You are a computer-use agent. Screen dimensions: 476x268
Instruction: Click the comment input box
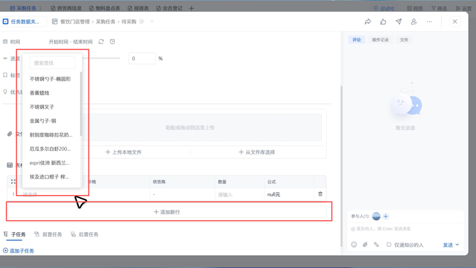[405, 229]
